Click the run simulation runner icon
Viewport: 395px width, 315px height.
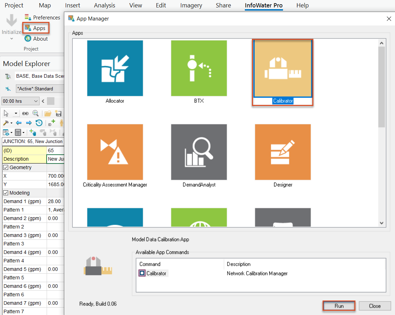click(8, 89)
